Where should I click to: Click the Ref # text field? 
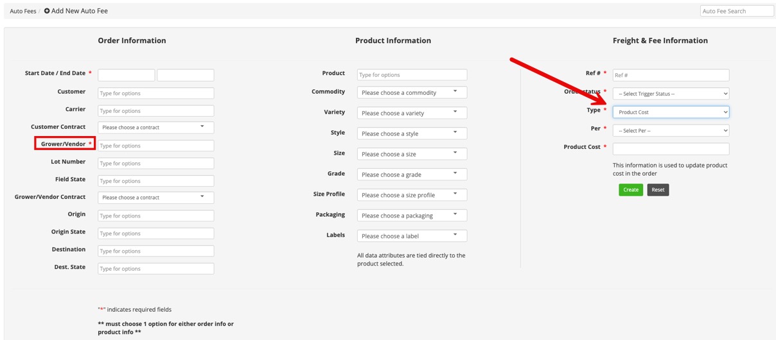tap(671, 75)
